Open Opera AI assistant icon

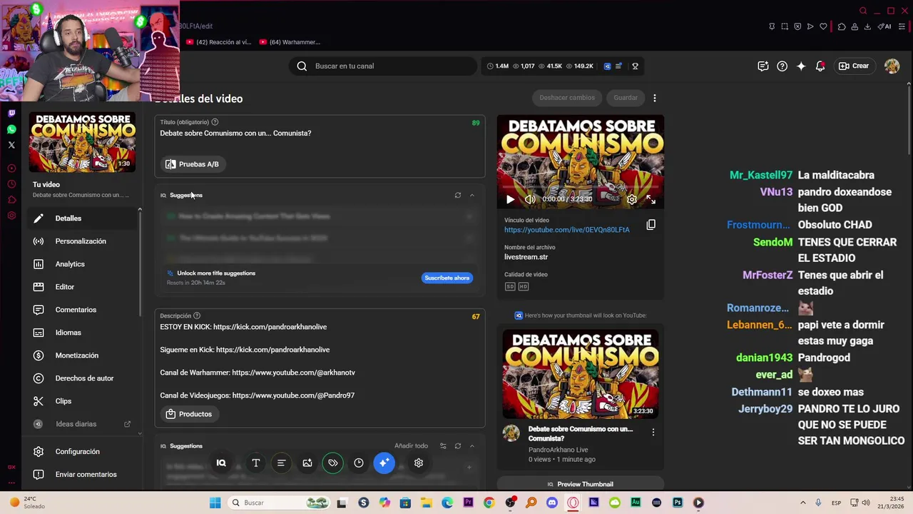coord(884,26)
